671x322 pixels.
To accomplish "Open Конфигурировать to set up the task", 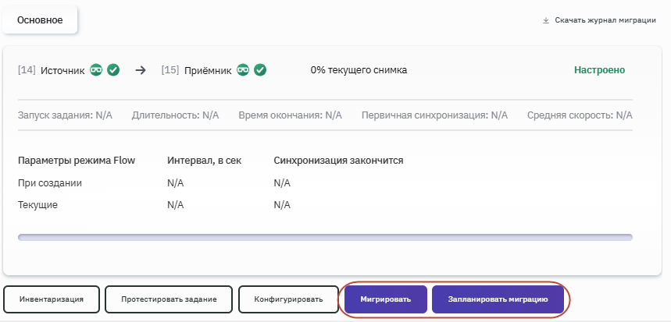I will [x=287, y=299].
